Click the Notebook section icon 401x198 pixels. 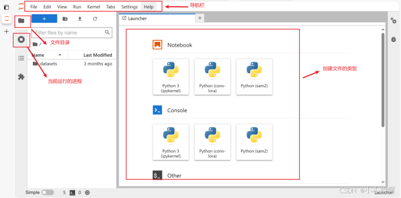tap(157, 45)
